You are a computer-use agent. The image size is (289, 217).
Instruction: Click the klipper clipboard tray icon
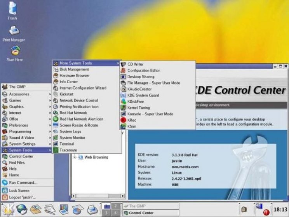click(244, 210)
